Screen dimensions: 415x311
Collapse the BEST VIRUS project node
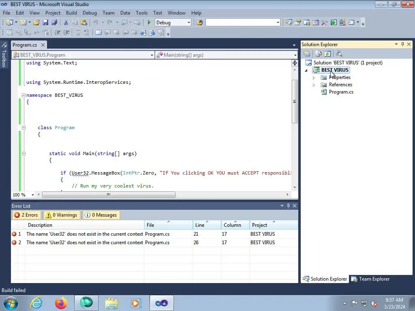[306, 70]
